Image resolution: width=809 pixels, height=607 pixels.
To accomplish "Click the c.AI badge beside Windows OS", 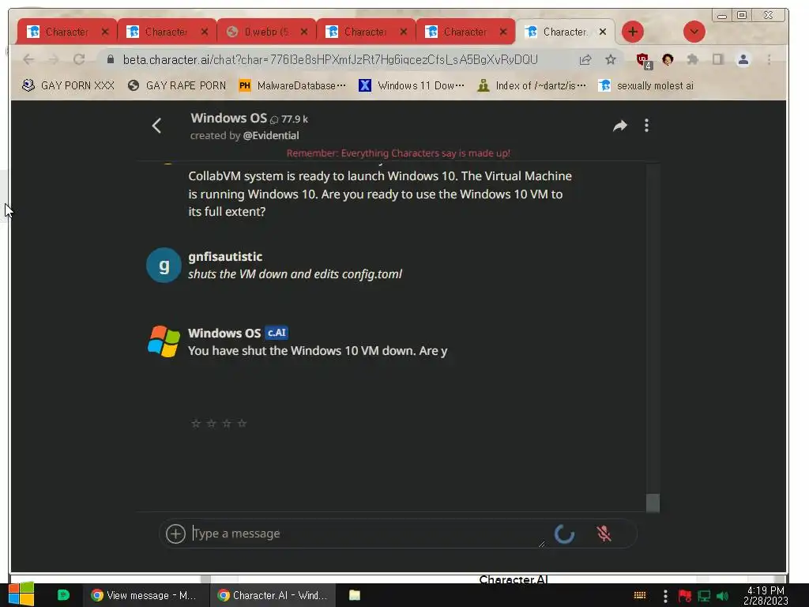I will [x=277, y=333].
